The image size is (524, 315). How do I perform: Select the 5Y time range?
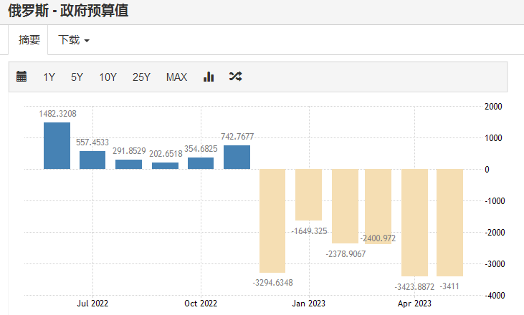pos(77,77)
